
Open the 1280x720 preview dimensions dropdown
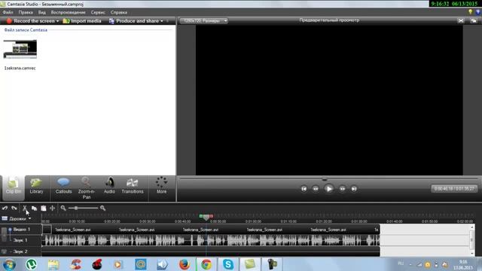pos(204,20)
